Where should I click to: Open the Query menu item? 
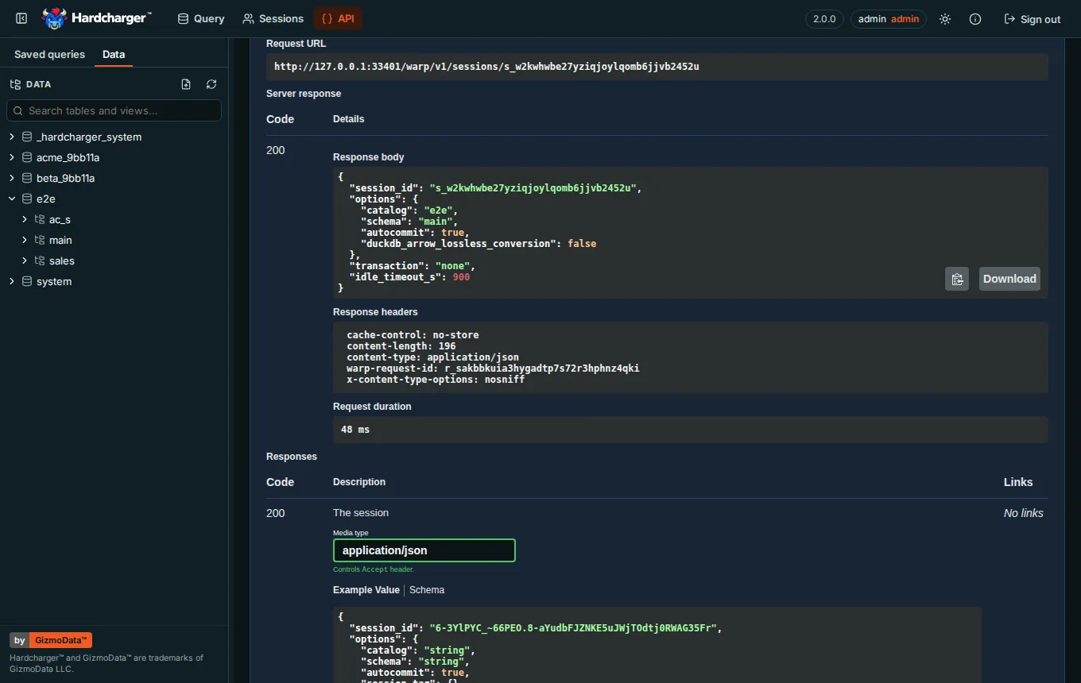(x=201, y=18)
